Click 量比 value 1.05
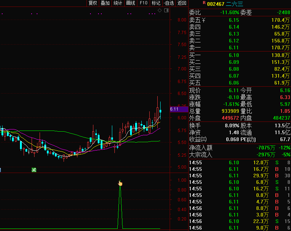The height and width of the screenshot is (231, 291). pos(285,111)
